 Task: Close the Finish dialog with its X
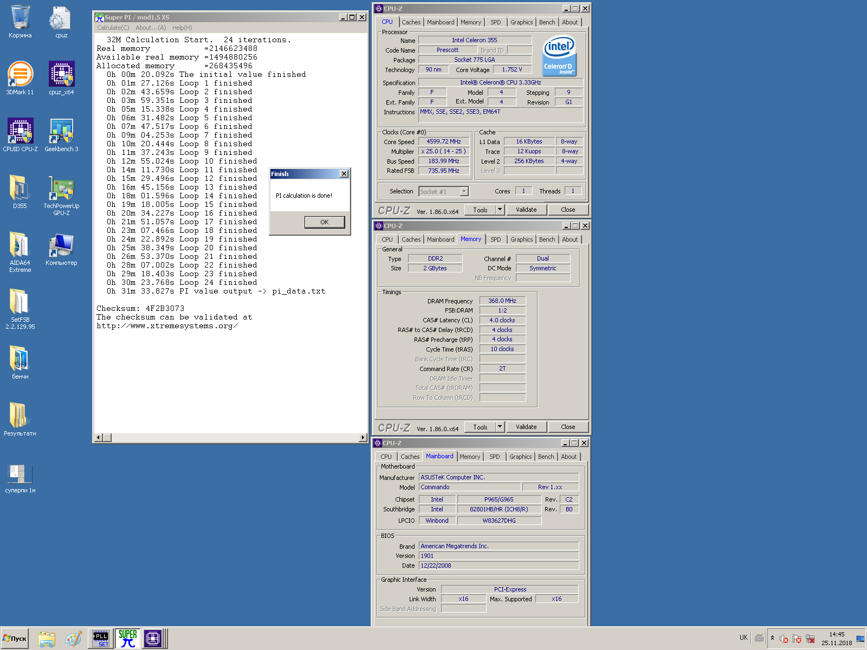(344, 174)
